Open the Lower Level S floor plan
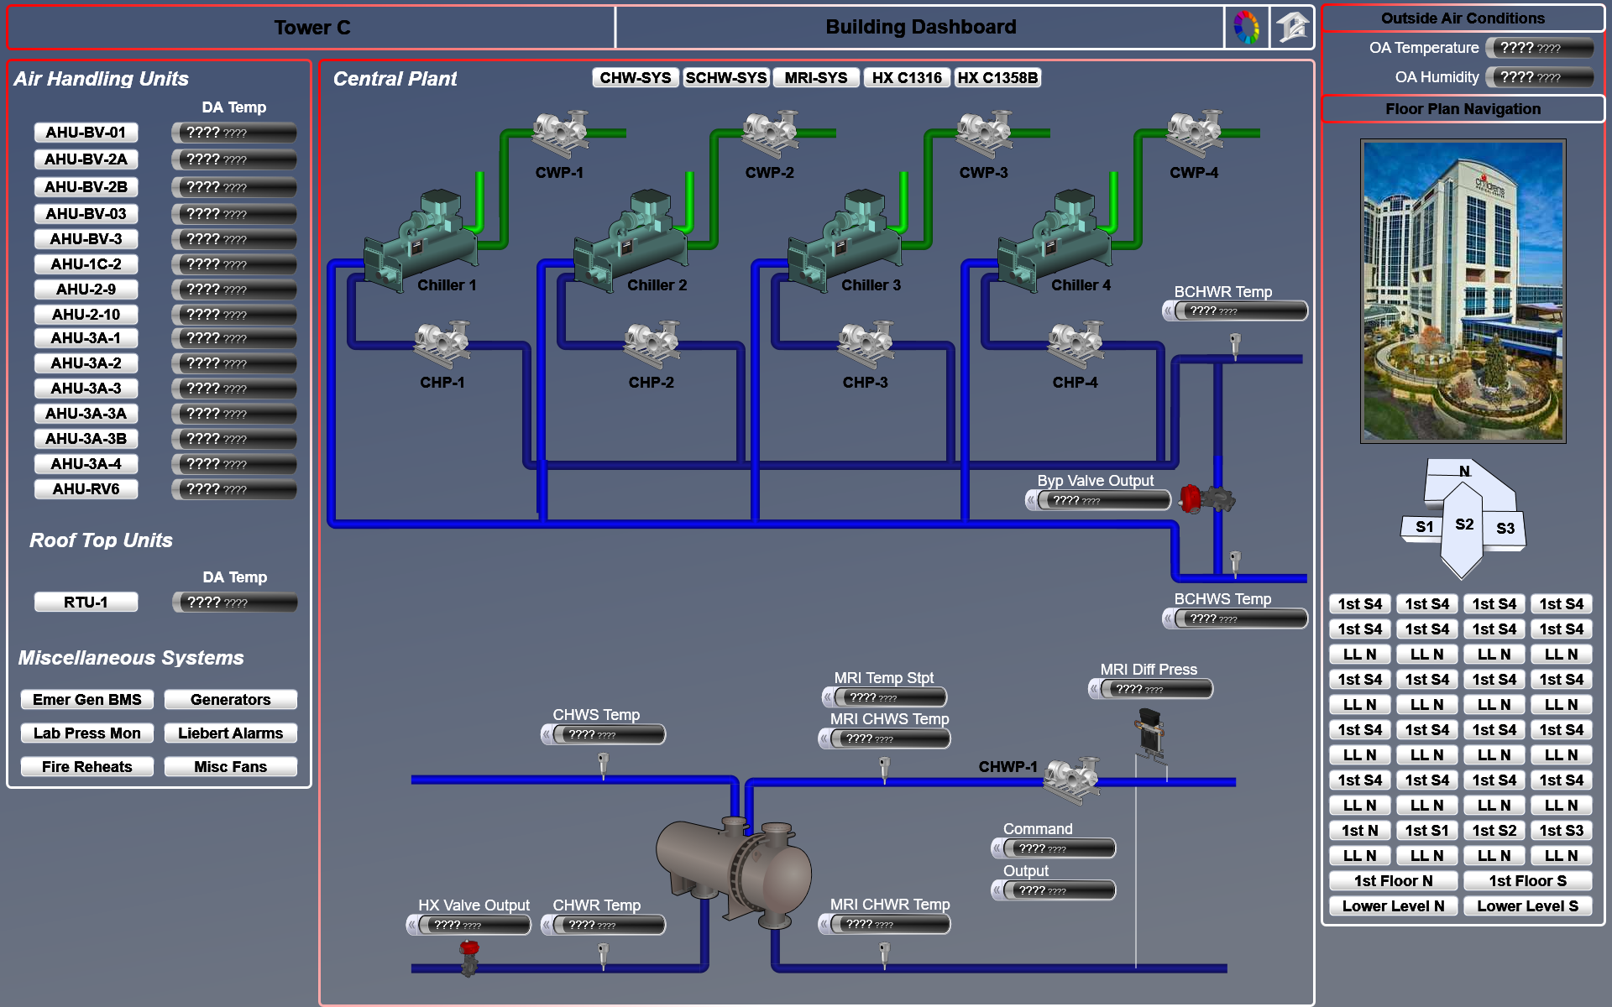The height and width of the screenshot is (1007, 1612). 1528,905
